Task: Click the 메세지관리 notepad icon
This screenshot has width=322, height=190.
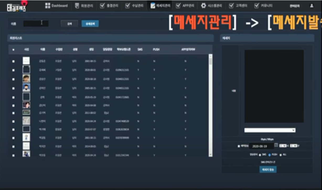Action: [x=153, y=5]
